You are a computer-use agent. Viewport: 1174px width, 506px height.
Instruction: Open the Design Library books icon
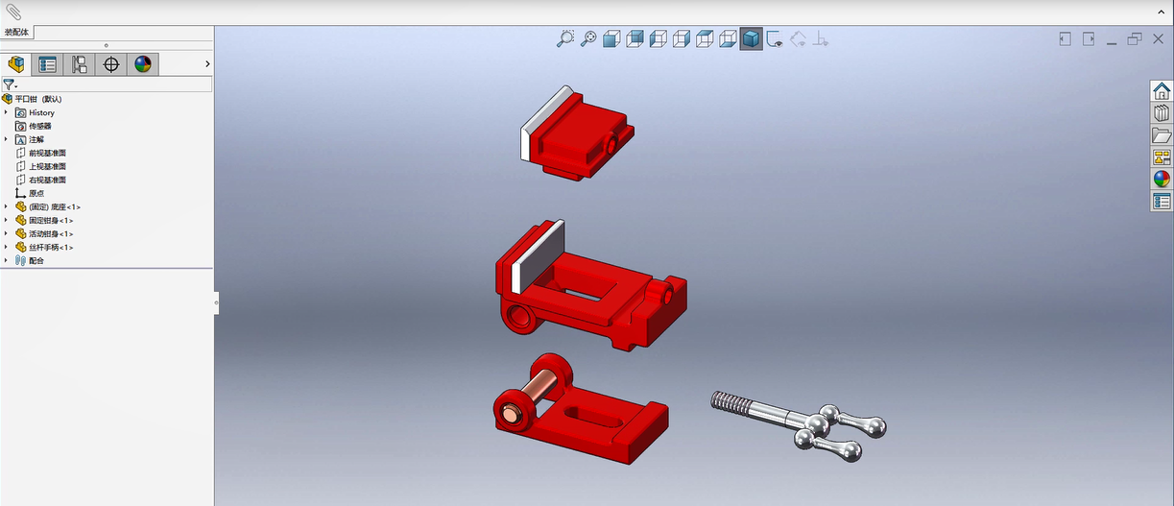pyautogui.click(x=1162, y=113)
